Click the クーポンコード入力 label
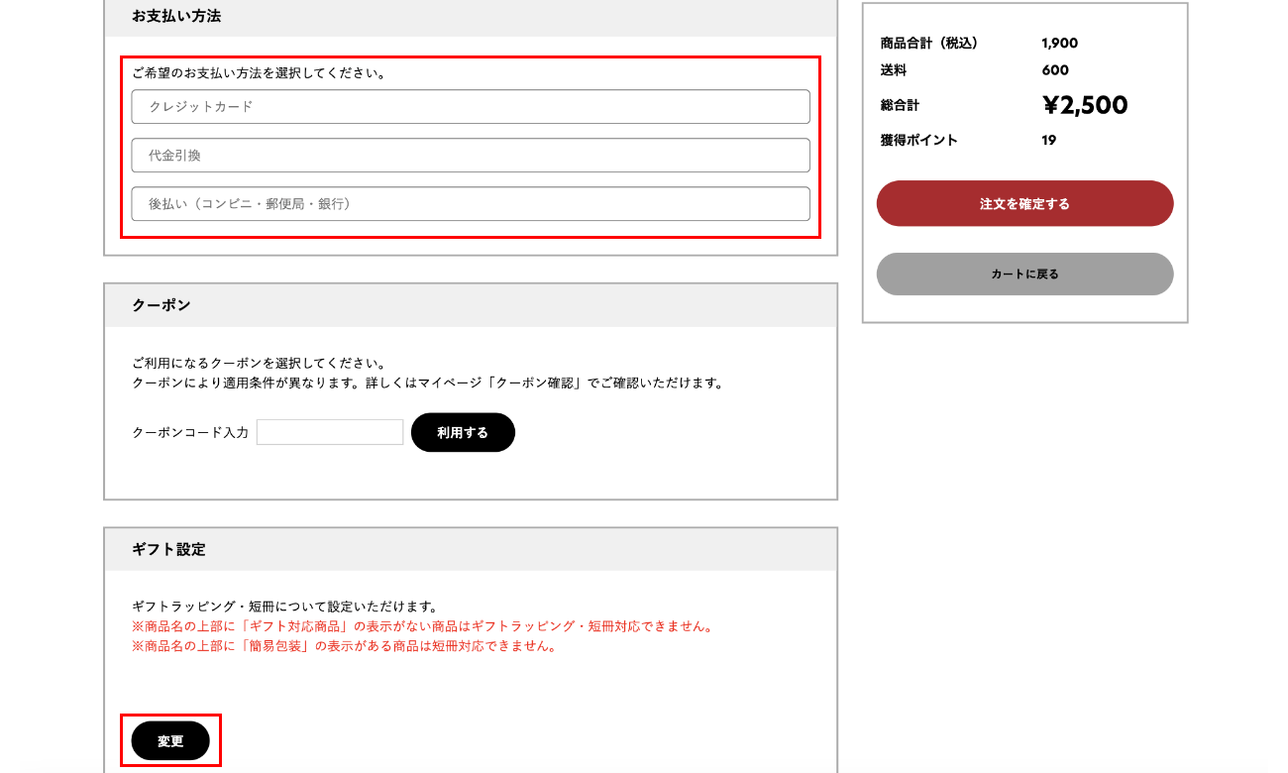 [x=190, y=433]
